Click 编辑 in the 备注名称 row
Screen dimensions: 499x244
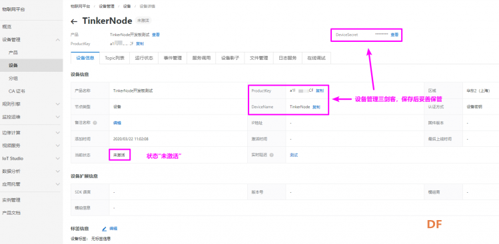[117, 123]
